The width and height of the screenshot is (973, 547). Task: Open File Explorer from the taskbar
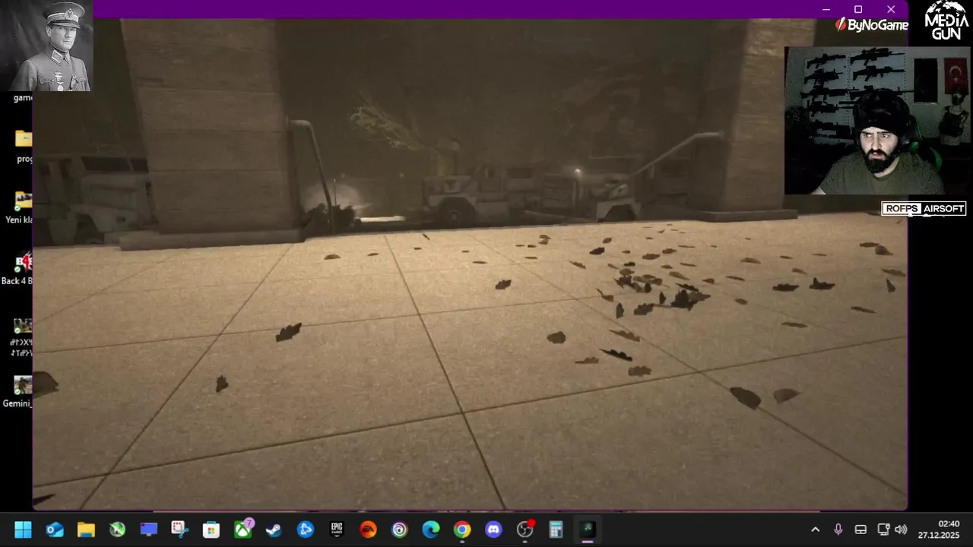click(86, 530)
